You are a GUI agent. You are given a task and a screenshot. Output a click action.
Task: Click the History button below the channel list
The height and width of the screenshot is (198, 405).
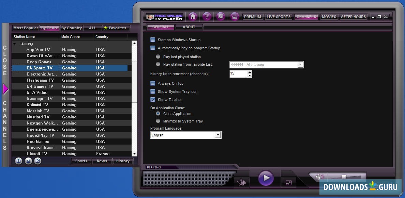(123, 161)
